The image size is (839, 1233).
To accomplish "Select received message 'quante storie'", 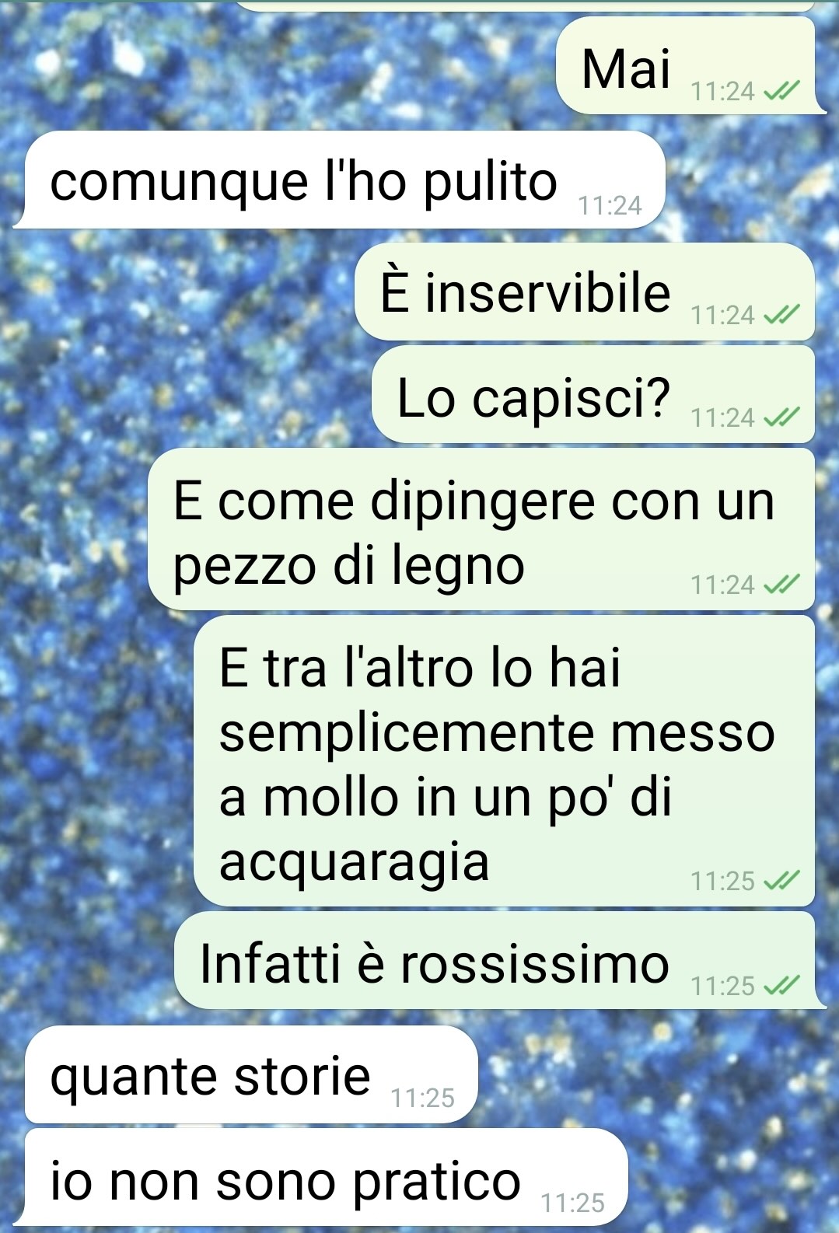I will pos(251,1074).
